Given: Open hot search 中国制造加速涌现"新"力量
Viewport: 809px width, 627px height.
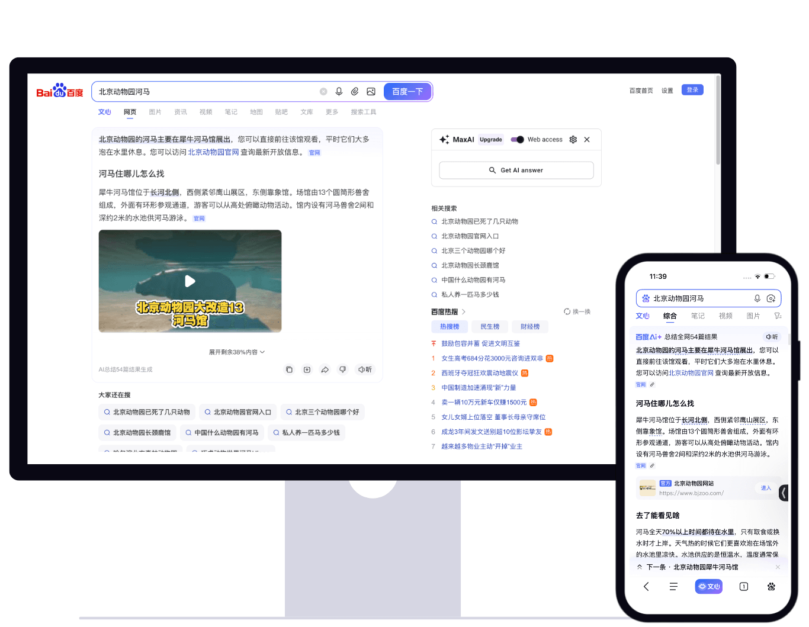Looking at the screenshot, I should point(479,388).
